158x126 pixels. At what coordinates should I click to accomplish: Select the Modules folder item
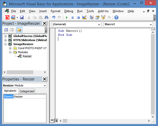[23, 52]
